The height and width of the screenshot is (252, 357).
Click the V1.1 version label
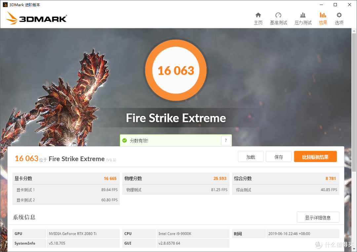click(111, 160)
